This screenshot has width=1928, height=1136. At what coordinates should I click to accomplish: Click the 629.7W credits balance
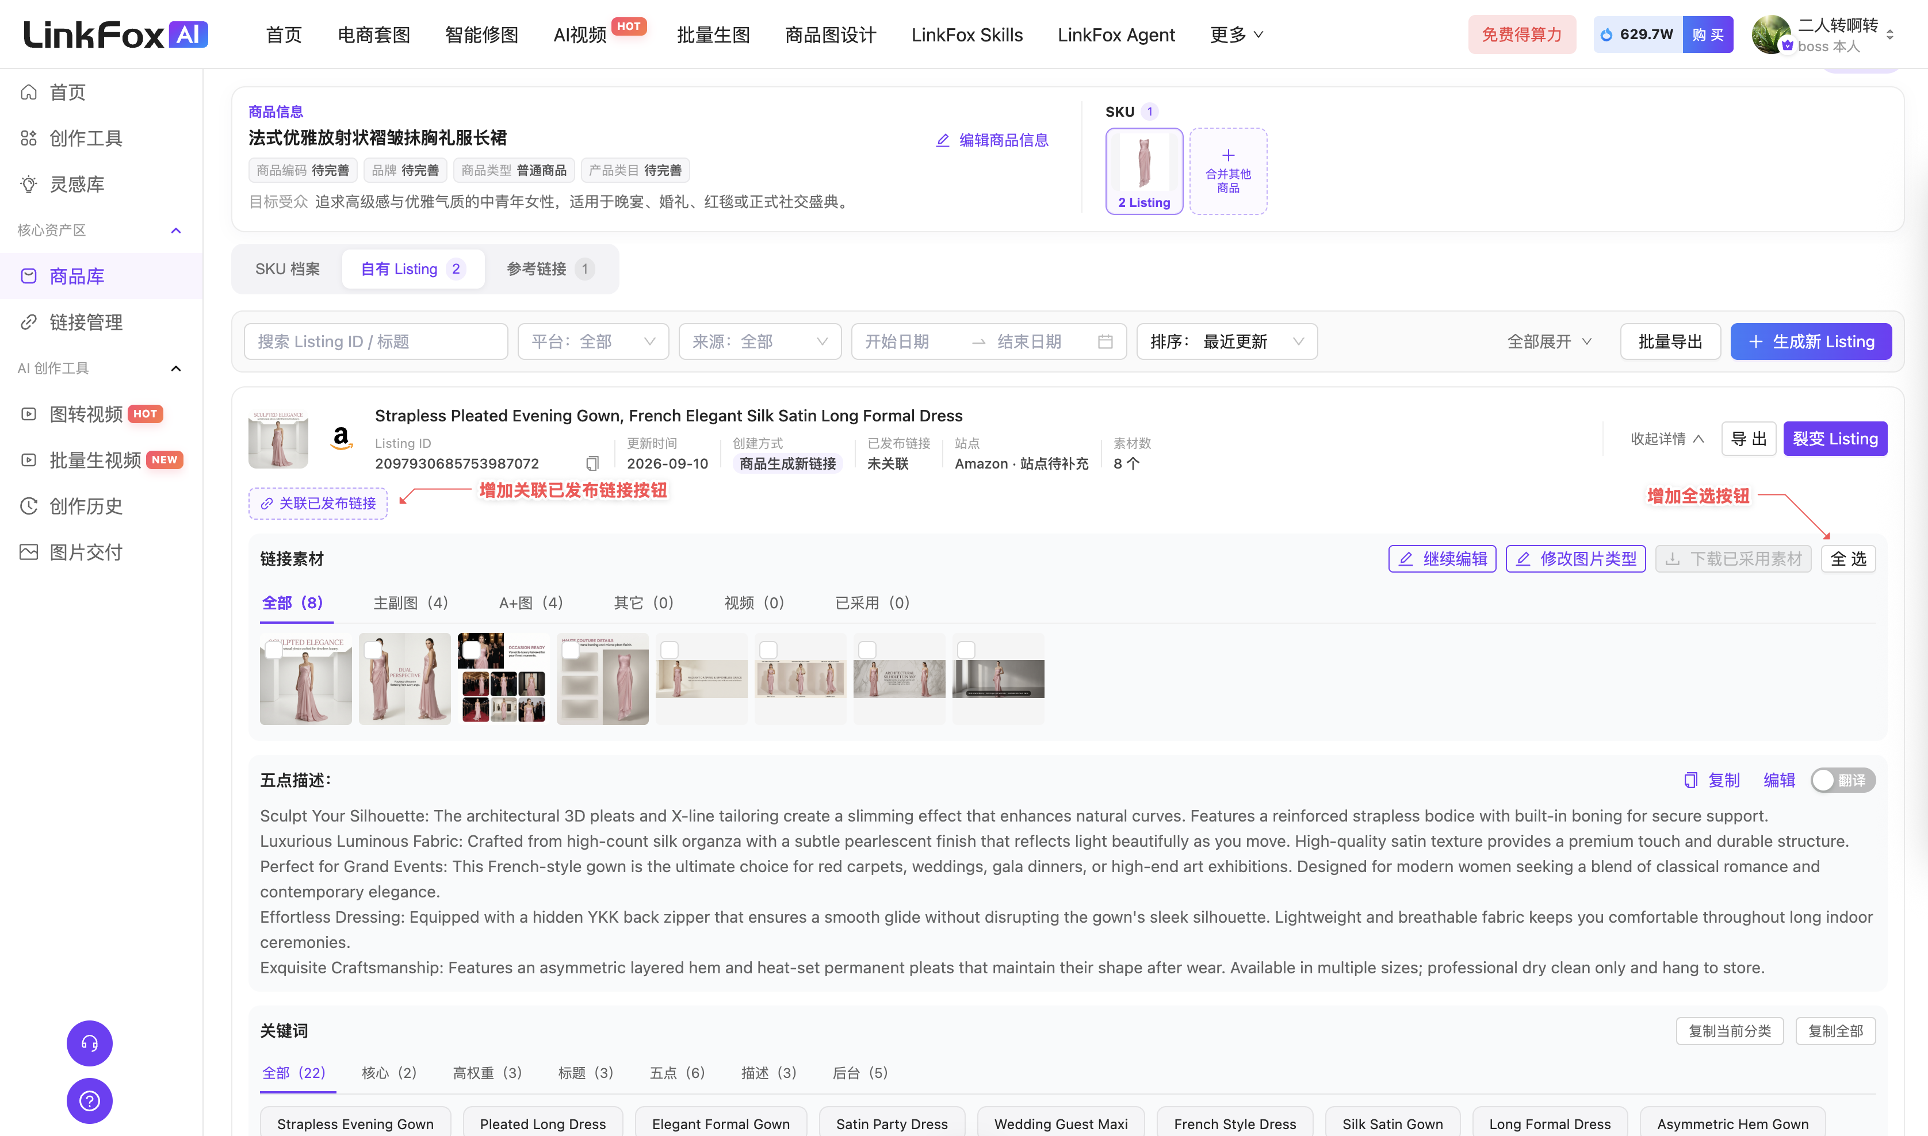[1639, 34]
